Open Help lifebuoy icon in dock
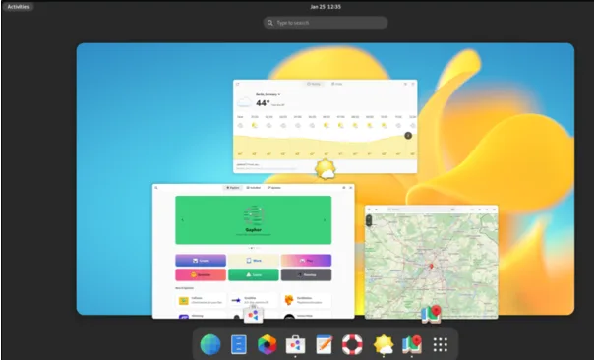Image resolution: width=595 pixels, height=360 pixels. coord(352,344)
